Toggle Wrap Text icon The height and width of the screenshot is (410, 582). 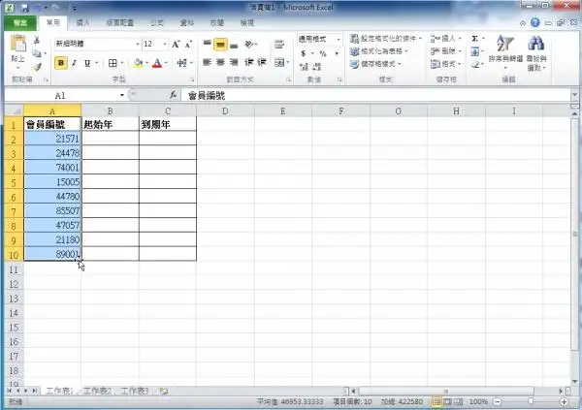[279, 45]
